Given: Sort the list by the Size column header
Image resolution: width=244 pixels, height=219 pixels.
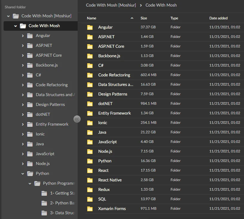Looking at the screenshot, I should click(144, 18).
